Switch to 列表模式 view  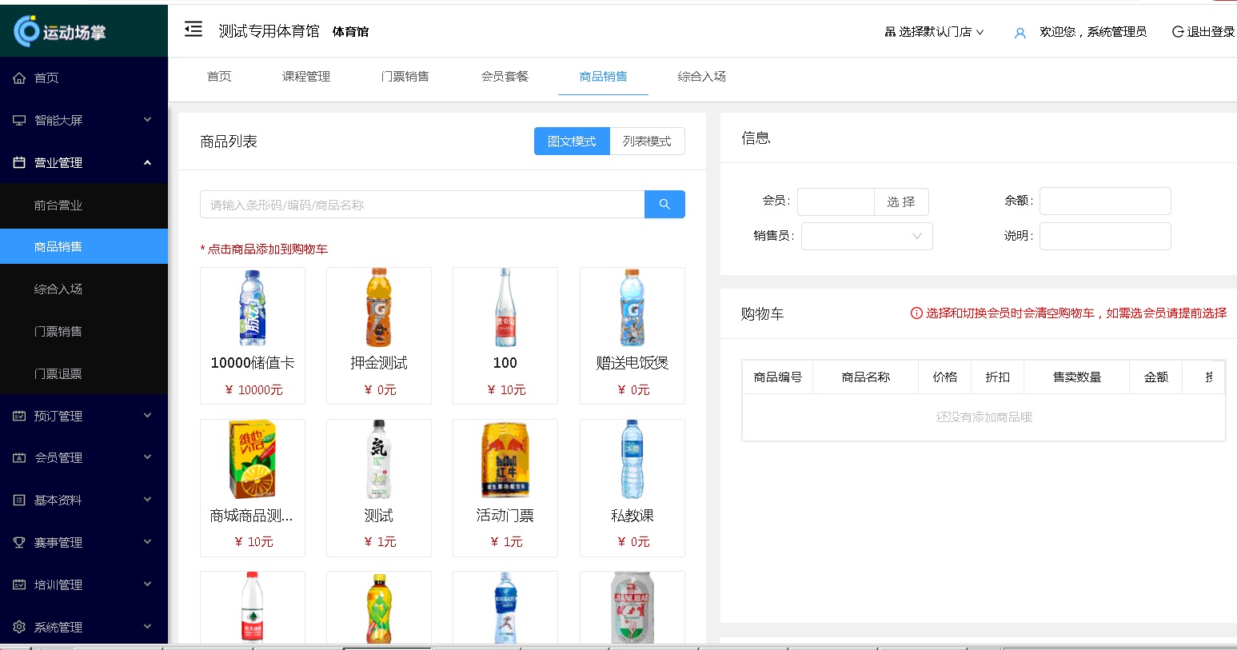click(x=648, y=142)
